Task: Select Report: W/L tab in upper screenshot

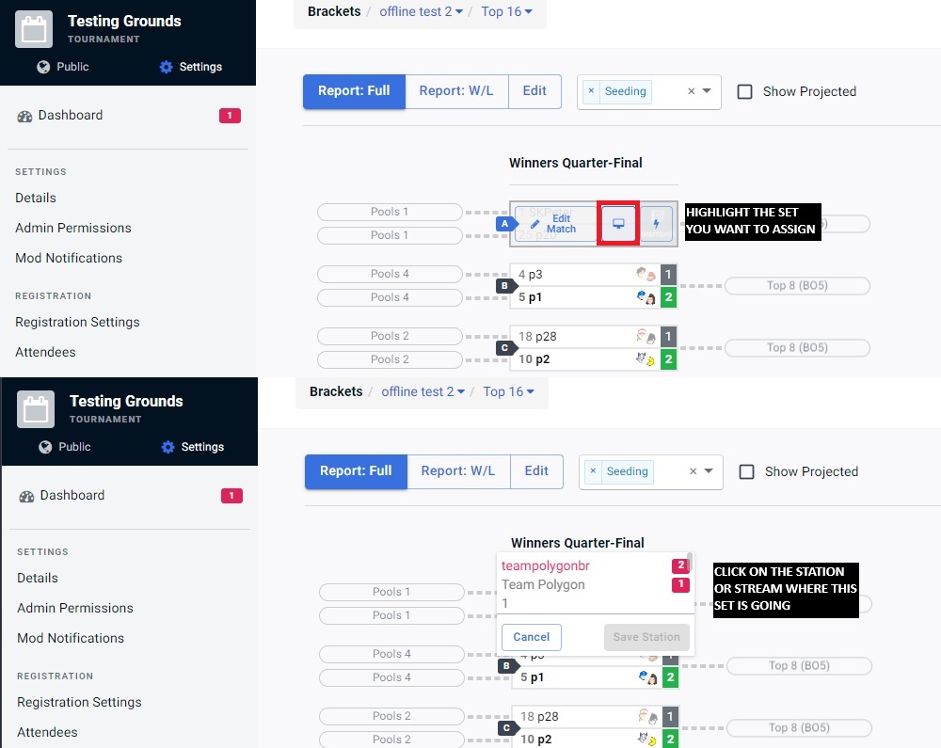Action: click(x=456, y=91)
